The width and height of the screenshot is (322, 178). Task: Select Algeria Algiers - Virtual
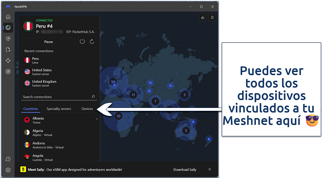tap(59, 132)
